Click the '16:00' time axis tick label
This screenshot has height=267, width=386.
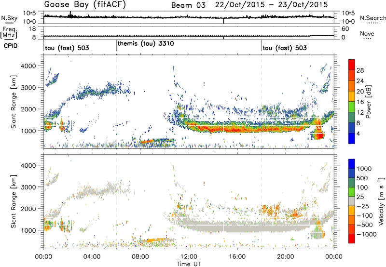click(237, 257)
